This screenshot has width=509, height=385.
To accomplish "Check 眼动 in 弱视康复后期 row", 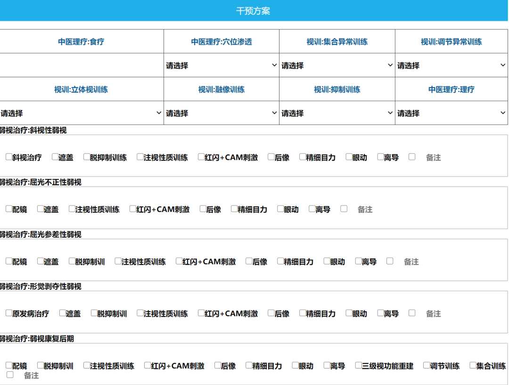I will click(x=295, y=365).
